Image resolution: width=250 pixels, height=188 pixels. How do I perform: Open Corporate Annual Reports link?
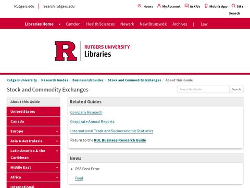pyautogui.click(x=92, y=122)
